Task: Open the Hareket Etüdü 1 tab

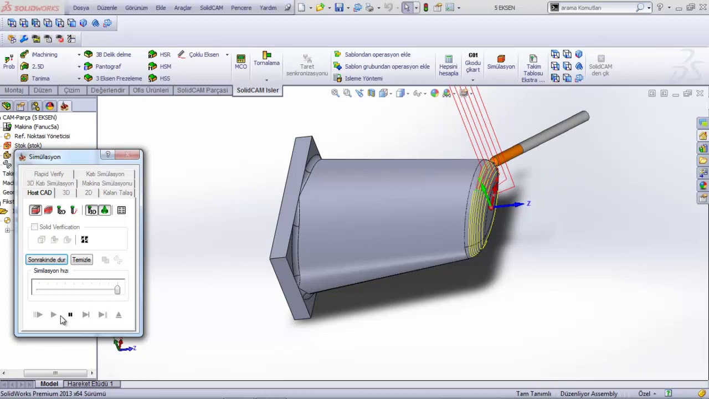Action: coord(90,383)
